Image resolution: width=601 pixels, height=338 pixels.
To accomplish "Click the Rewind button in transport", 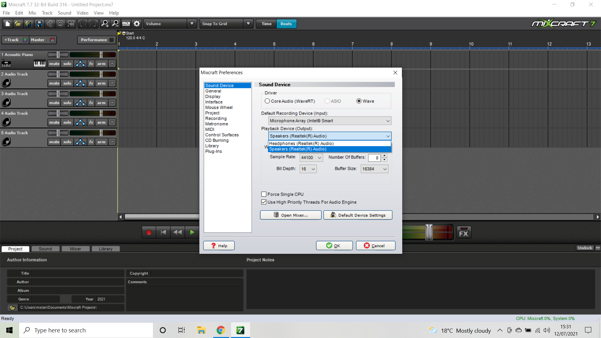I will (x=178, y=232).
